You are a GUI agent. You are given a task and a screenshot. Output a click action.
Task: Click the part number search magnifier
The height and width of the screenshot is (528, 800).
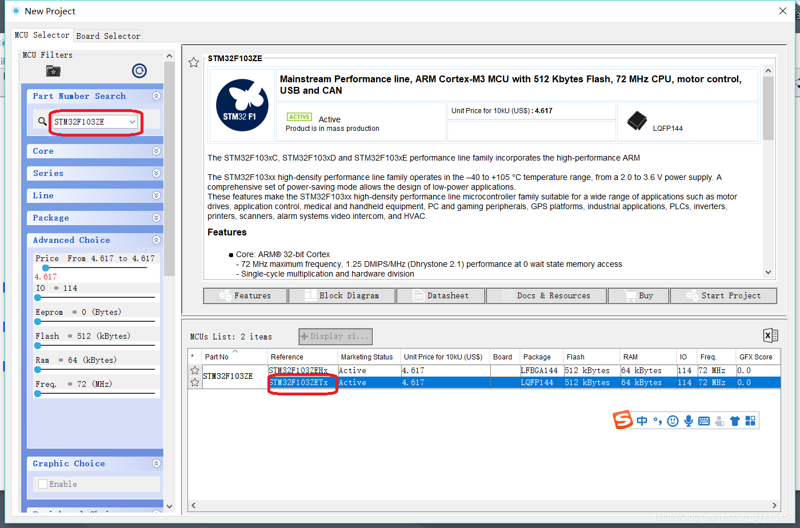(x=42, y=122)
